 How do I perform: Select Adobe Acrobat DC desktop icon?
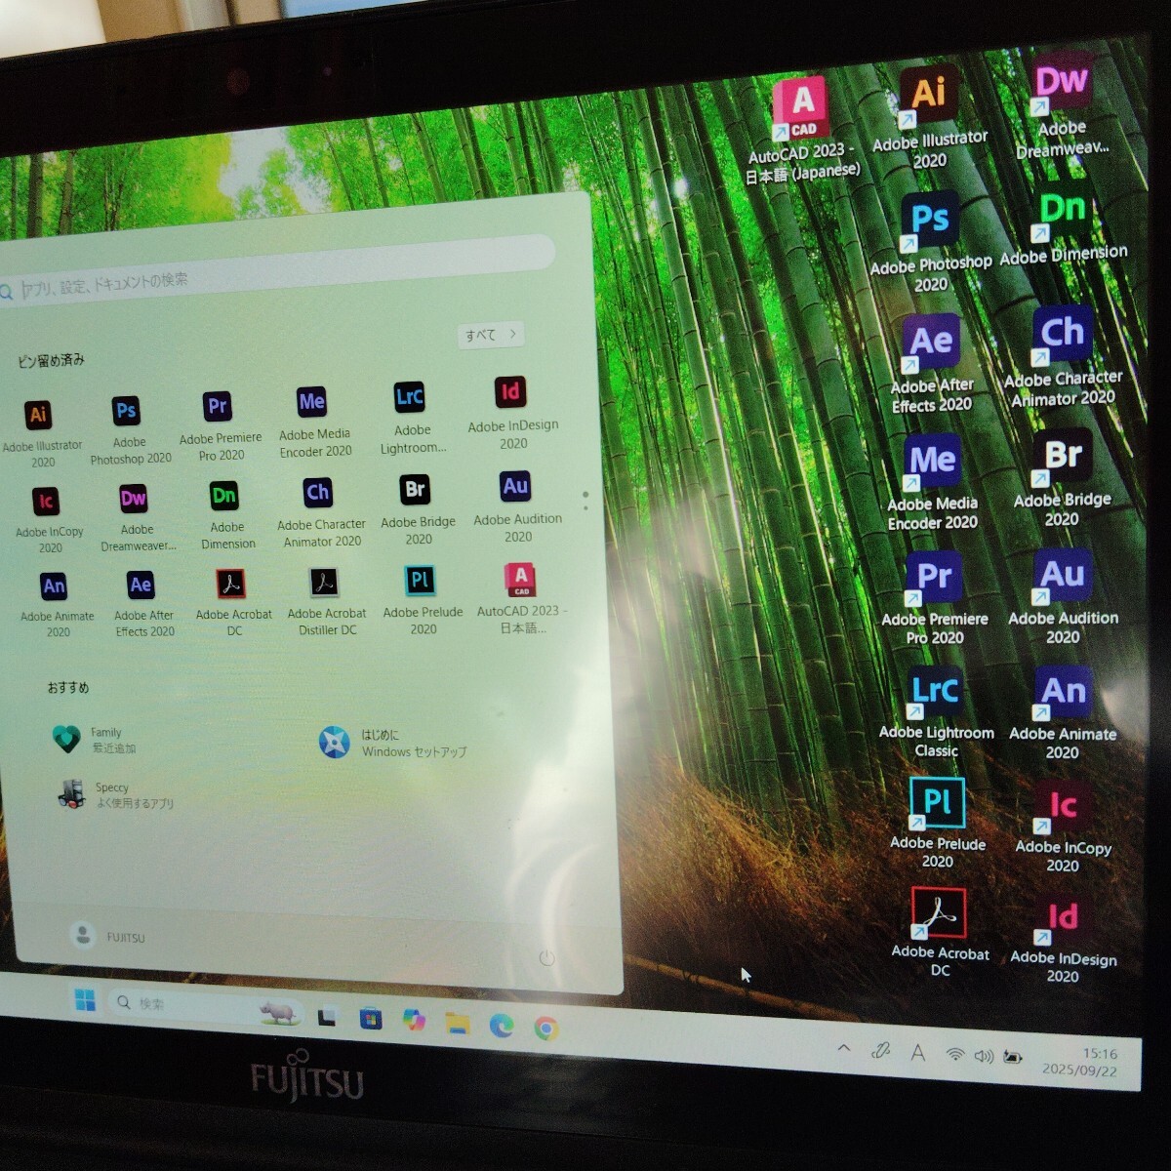[x=939, y=932]
